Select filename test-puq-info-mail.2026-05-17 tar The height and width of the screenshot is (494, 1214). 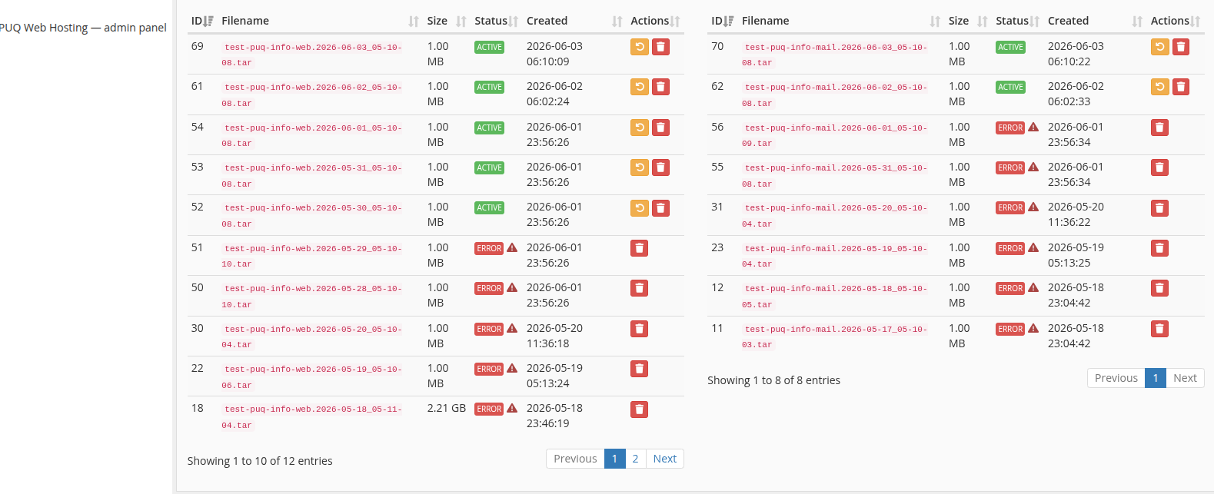coord(835,337)
